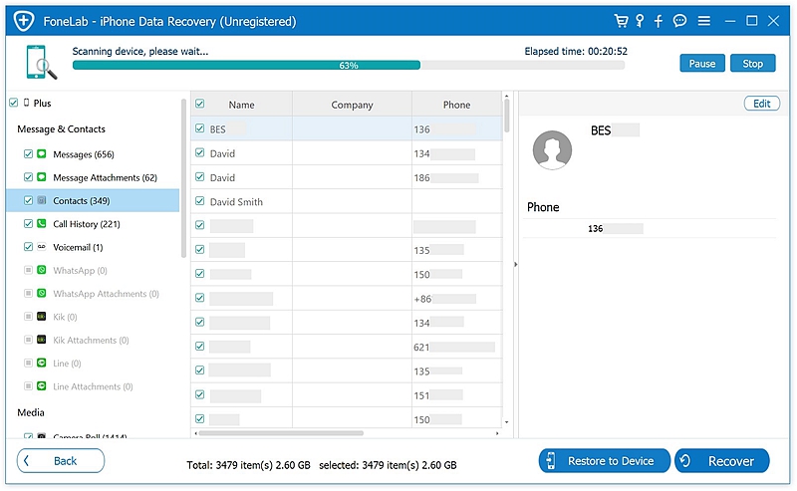Open the feedback chat bubble icon

pos(679,21)
